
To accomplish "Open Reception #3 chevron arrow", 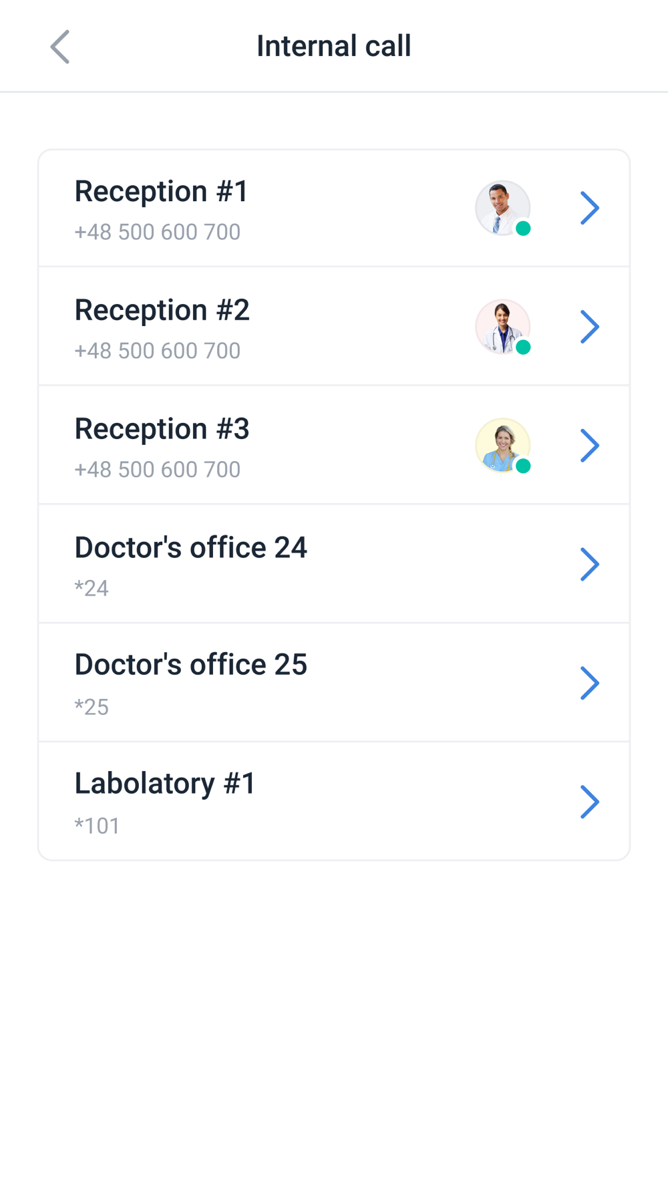I will click(589, 446).
